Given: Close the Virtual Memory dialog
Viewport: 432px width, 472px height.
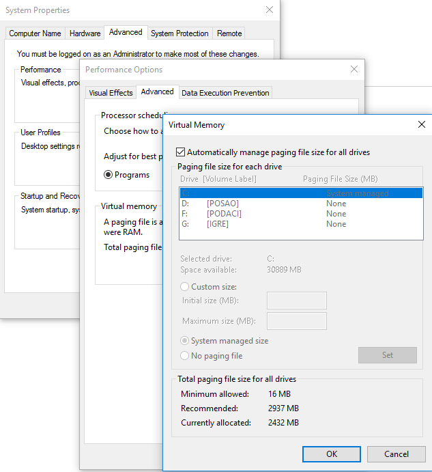Looking at the screenshot, I should pyautogui.click(x=421, y=125).
